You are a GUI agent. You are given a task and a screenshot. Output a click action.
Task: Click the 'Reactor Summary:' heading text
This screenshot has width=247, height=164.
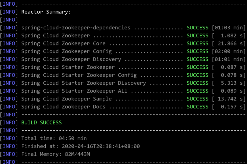(46, 12)
